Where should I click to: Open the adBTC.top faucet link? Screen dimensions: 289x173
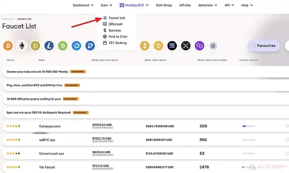click(x=47, y=140)
